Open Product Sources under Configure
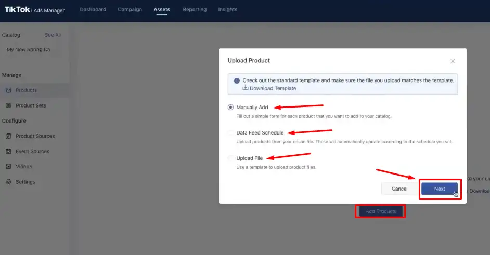The width and height of the screenshot is (490, 255). coord(34,136)
